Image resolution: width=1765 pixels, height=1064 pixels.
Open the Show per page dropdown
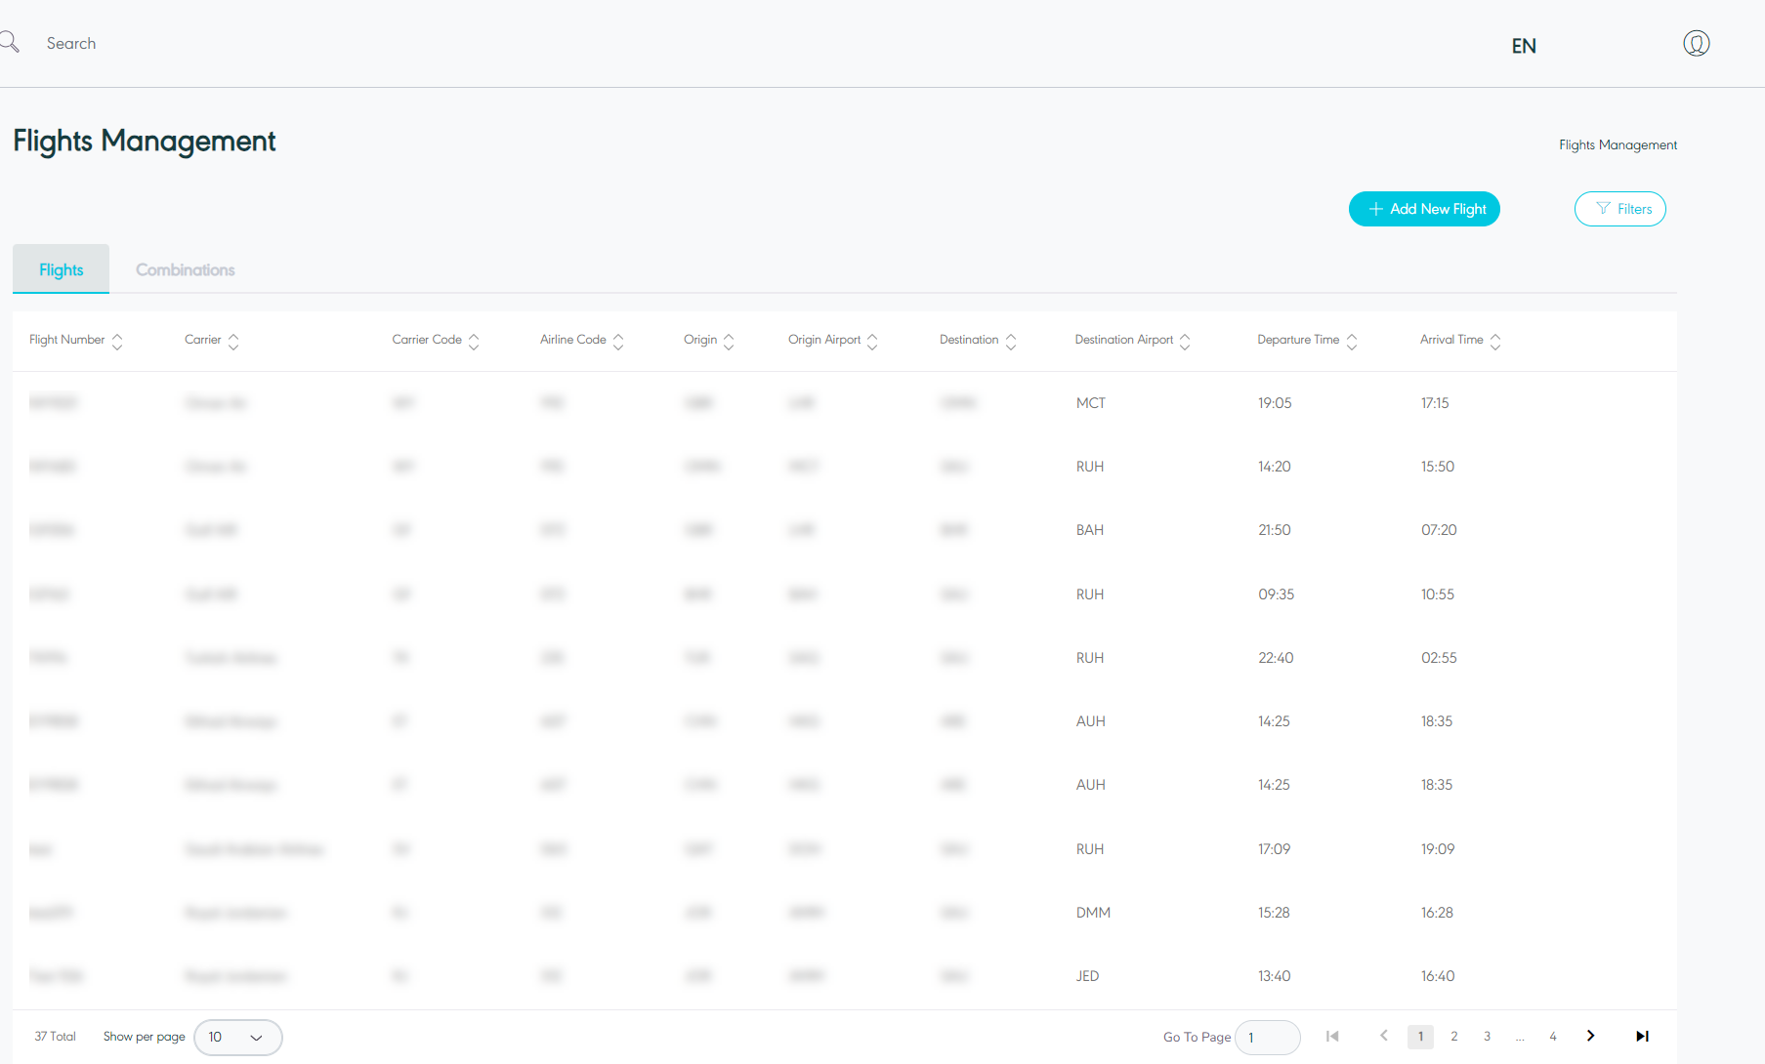(238, 1037)
